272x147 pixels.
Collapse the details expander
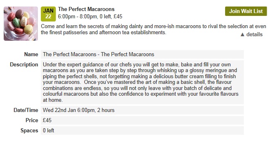click(251, 35)
